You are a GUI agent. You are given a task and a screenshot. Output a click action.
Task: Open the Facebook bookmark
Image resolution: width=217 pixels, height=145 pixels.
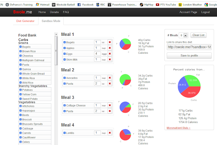(85, 5)
